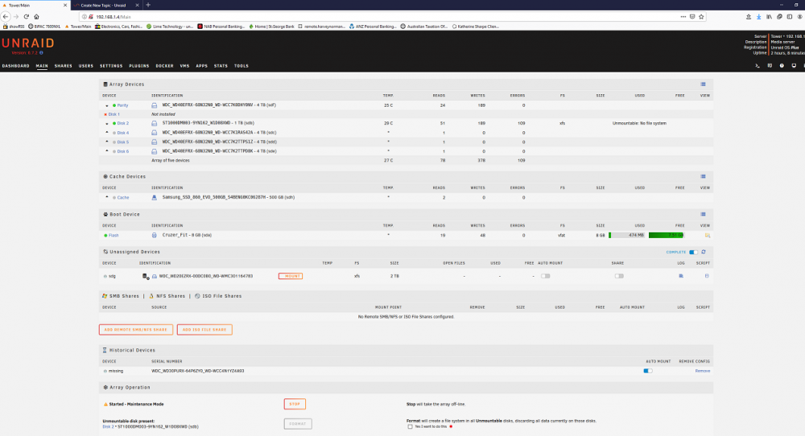Open the sdg device script icon
This screenshot has width=805, height=436.
pos(707,276)
